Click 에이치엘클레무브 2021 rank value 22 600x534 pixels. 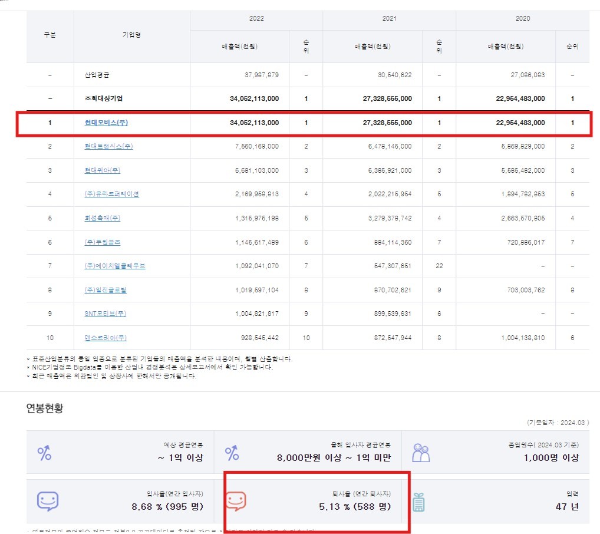pyautogui.click(x=439, y=266)
